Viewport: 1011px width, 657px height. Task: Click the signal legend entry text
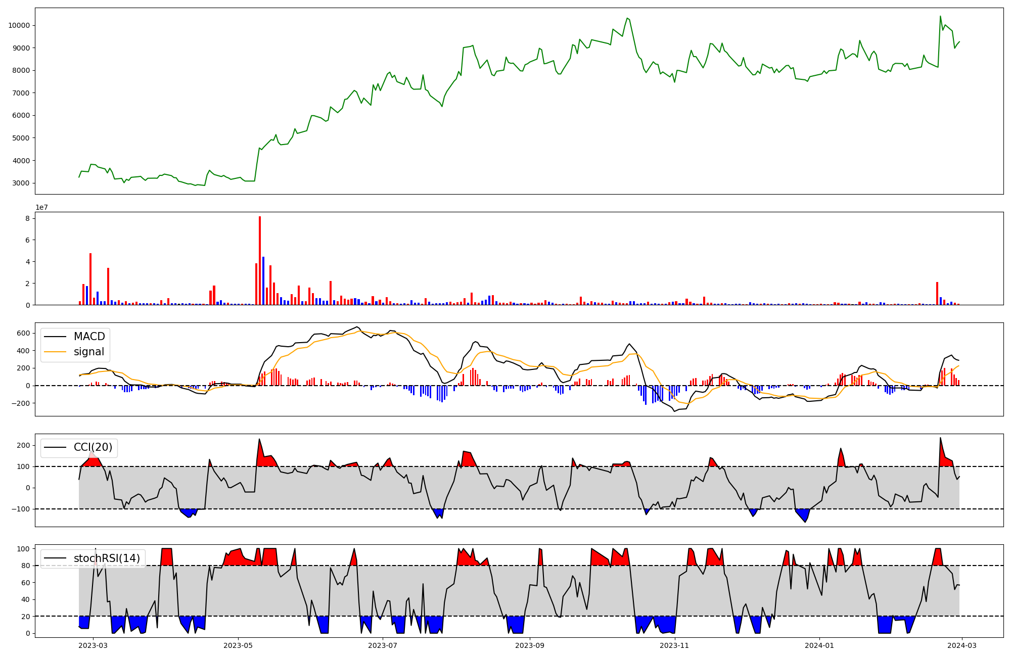coord(89,352)
